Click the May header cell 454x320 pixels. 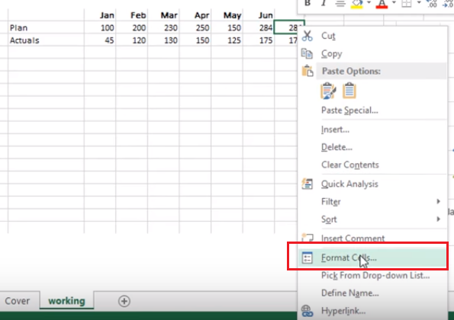[x=227, y=15]
